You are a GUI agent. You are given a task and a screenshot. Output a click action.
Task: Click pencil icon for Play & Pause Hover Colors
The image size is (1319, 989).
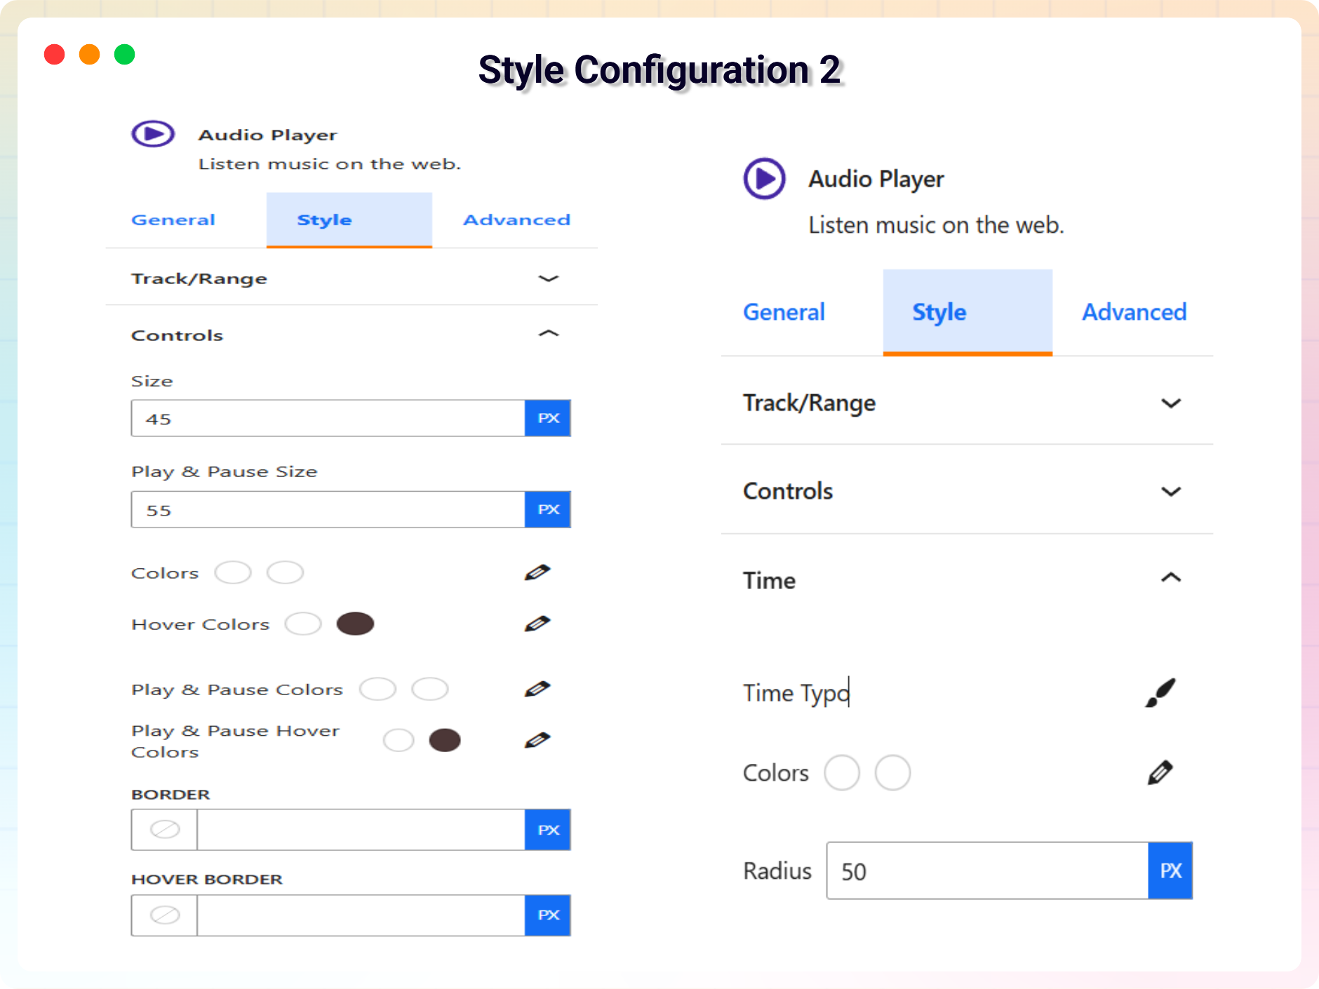(537, 740)
